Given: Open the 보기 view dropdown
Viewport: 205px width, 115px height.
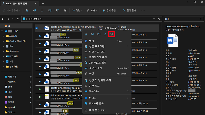Looking at the screenshot, I should pyautogui.click(x=92, y=10).
